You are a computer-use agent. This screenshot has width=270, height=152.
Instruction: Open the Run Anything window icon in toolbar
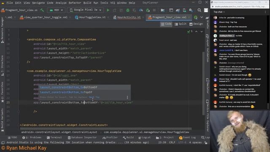171,10
